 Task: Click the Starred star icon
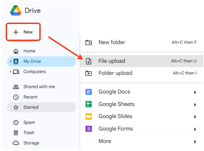16,108
